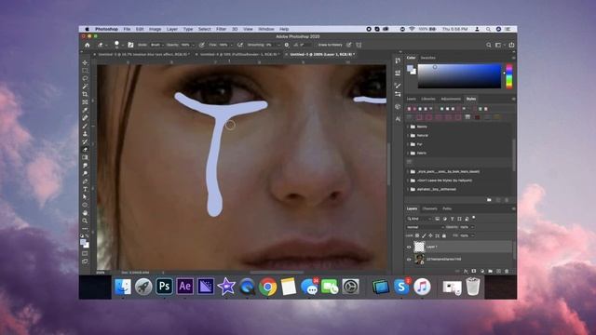Toggle the layer filtering switch
Image resolution: width=596 pixels, height=335 pixels.
point(474,218)
